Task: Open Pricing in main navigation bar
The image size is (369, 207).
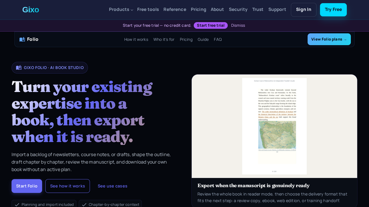Action: 198,10
